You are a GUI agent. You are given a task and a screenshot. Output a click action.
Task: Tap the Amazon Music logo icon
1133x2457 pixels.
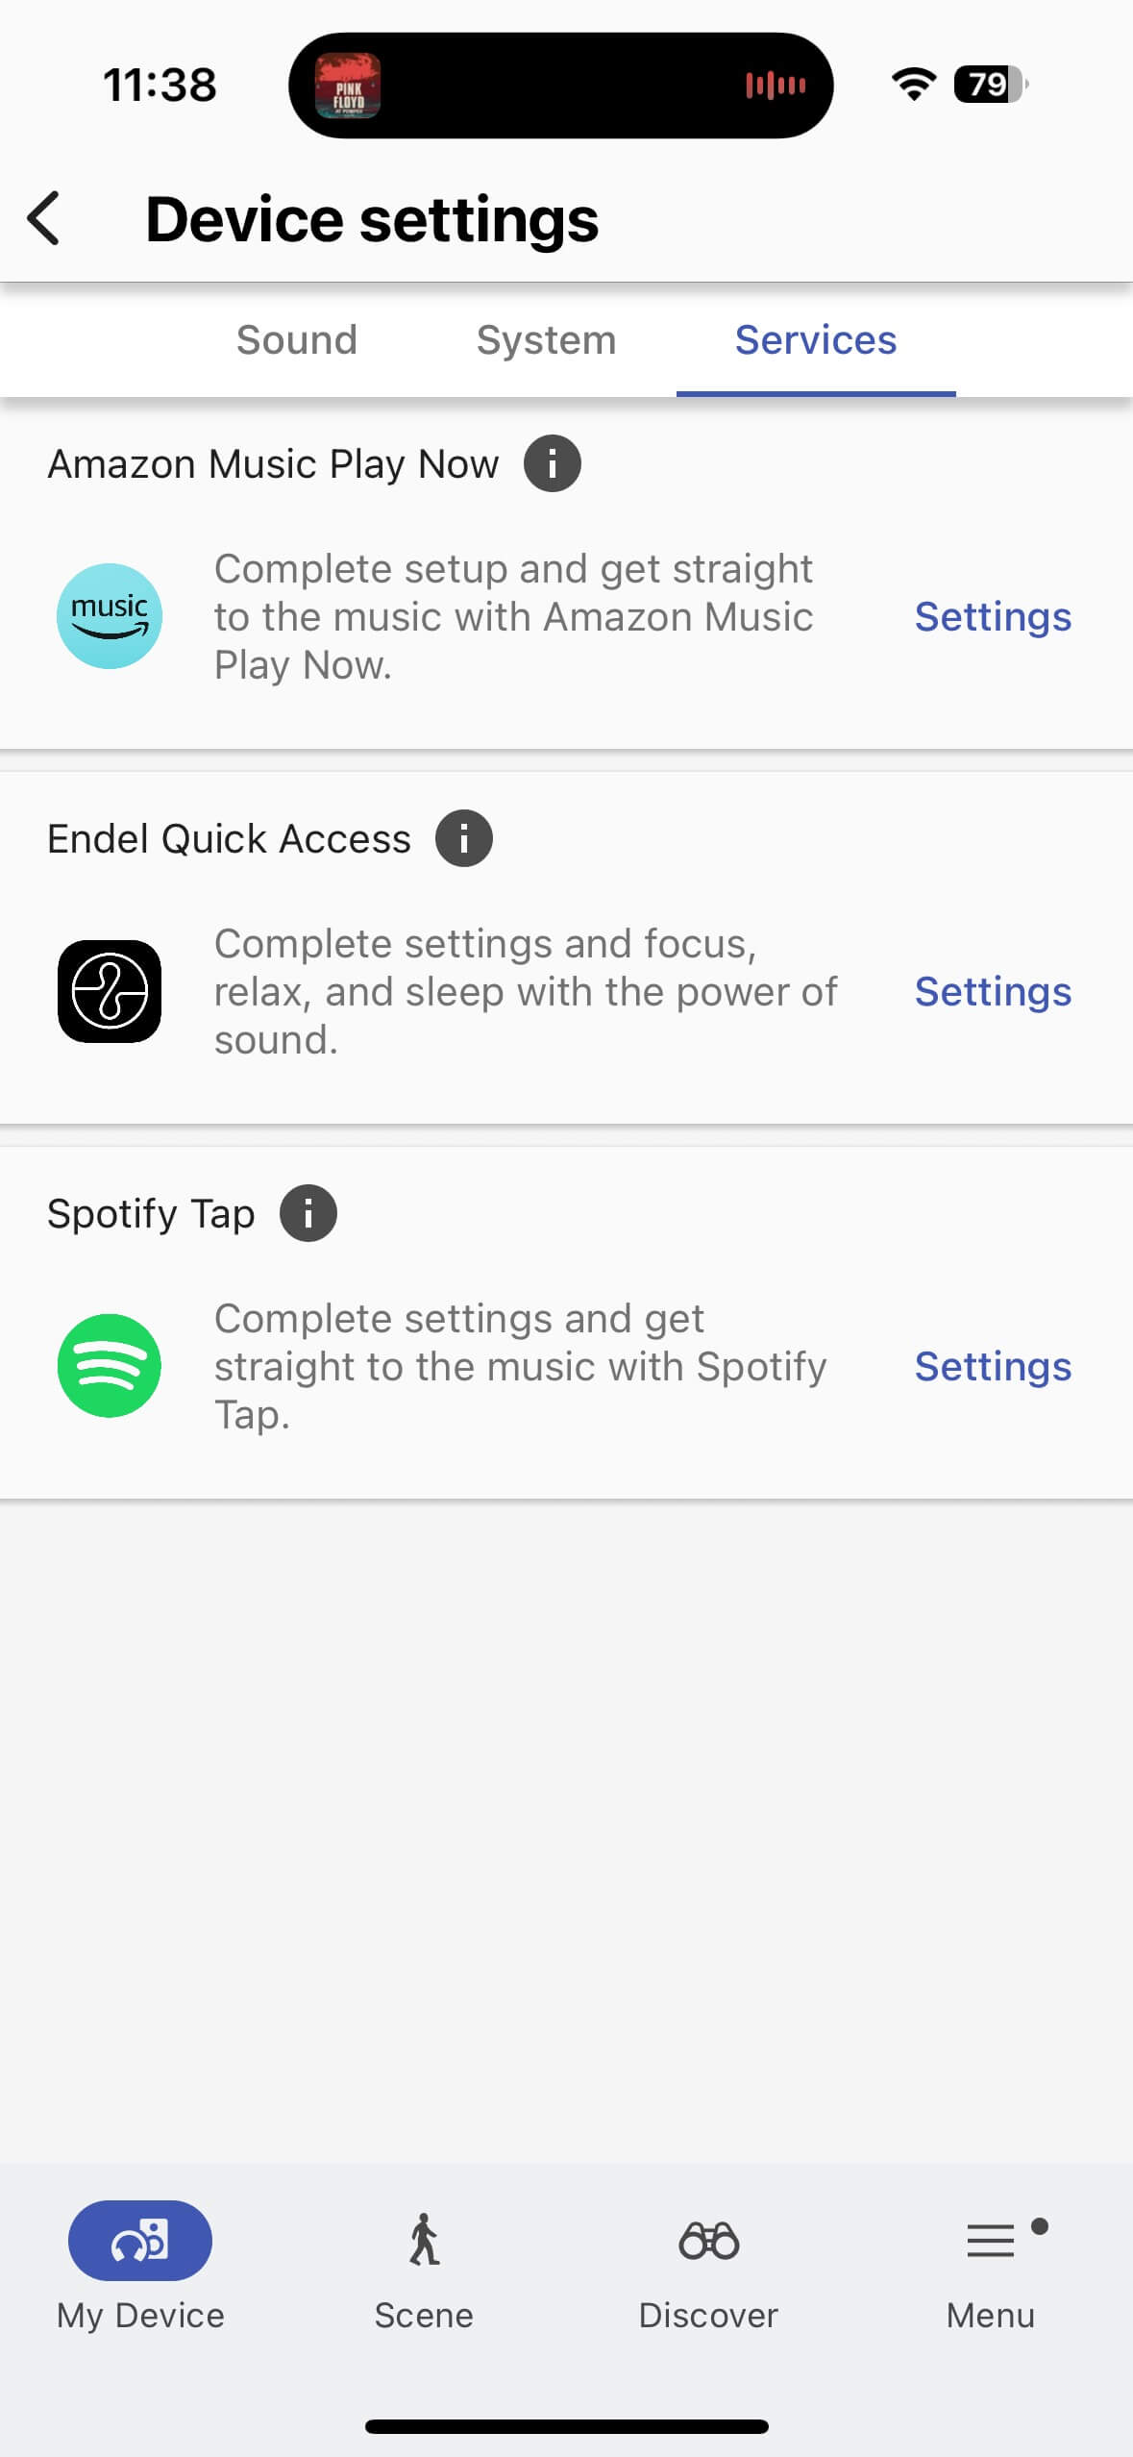pos(110,616)
